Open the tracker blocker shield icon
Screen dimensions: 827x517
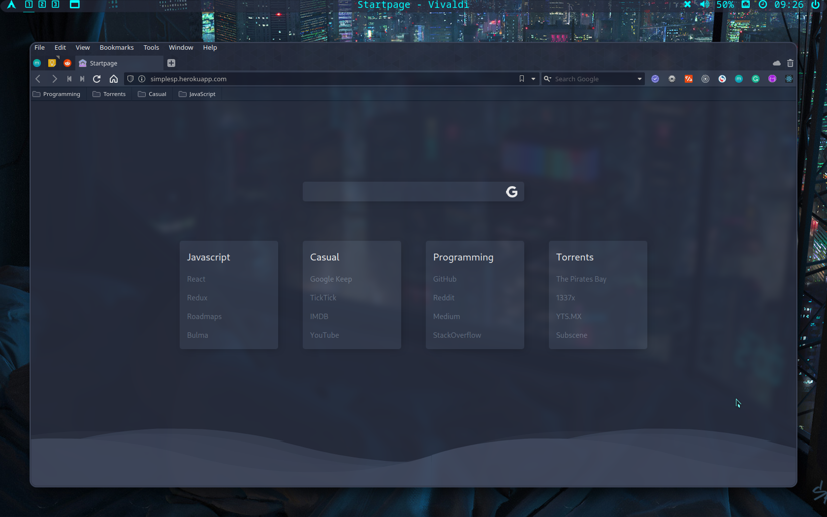130,79
